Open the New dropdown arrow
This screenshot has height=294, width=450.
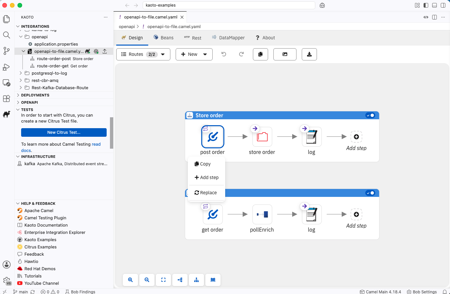pos(205,54)
